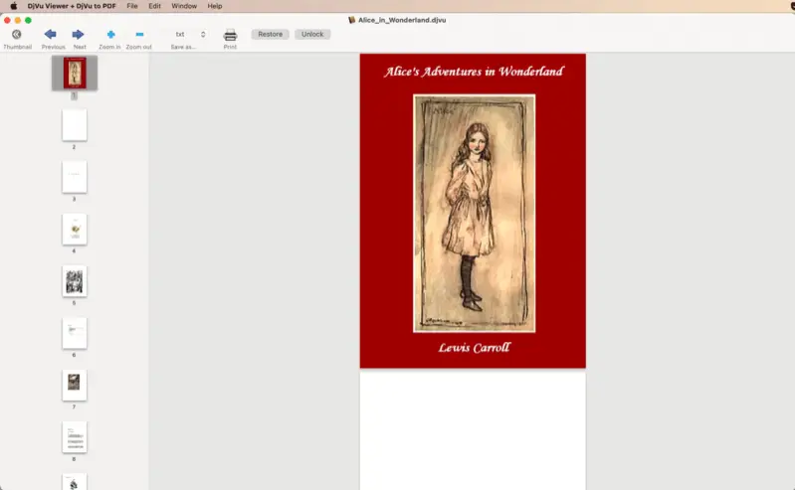Select page 5 thumbnail

[75, 281]
